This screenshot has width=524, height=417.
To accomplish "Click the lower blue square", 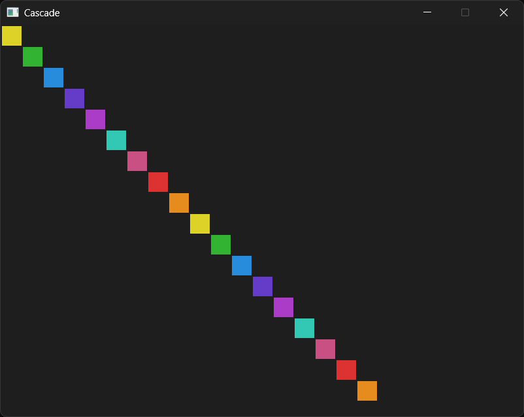I will point(242,266).
